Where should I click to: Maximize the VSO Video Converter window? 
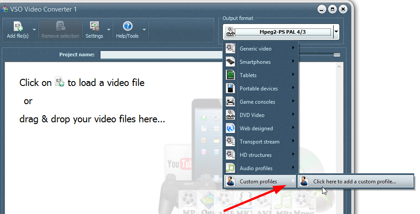coord(332,9)
